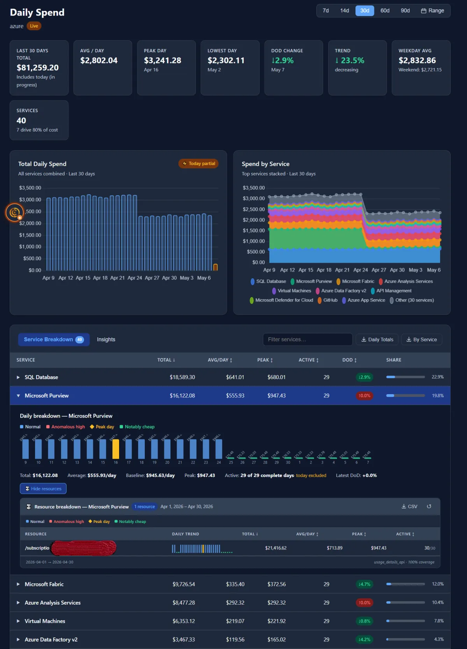Click the orange Live badge

click(34, 26)
